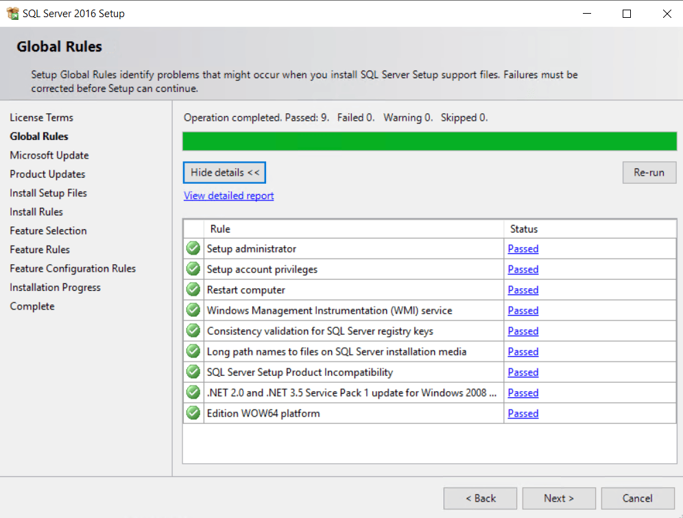Open Passed details for .NET 2.0 rule
This screenshot has height=518, width=683.
(x=523, y=392)
